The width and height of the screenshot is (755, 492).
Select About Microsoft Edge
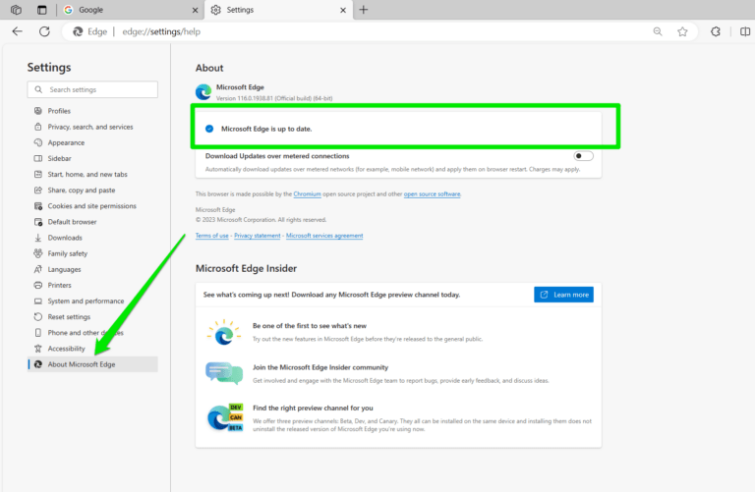(x=92, y=364)
